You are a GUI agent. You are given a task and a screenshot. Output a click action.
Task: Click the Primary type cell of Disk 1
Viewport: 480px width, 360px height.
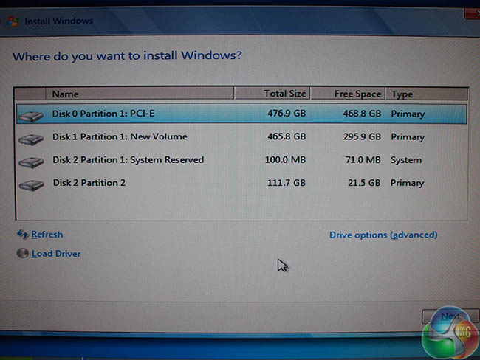[x=408, y=137]
